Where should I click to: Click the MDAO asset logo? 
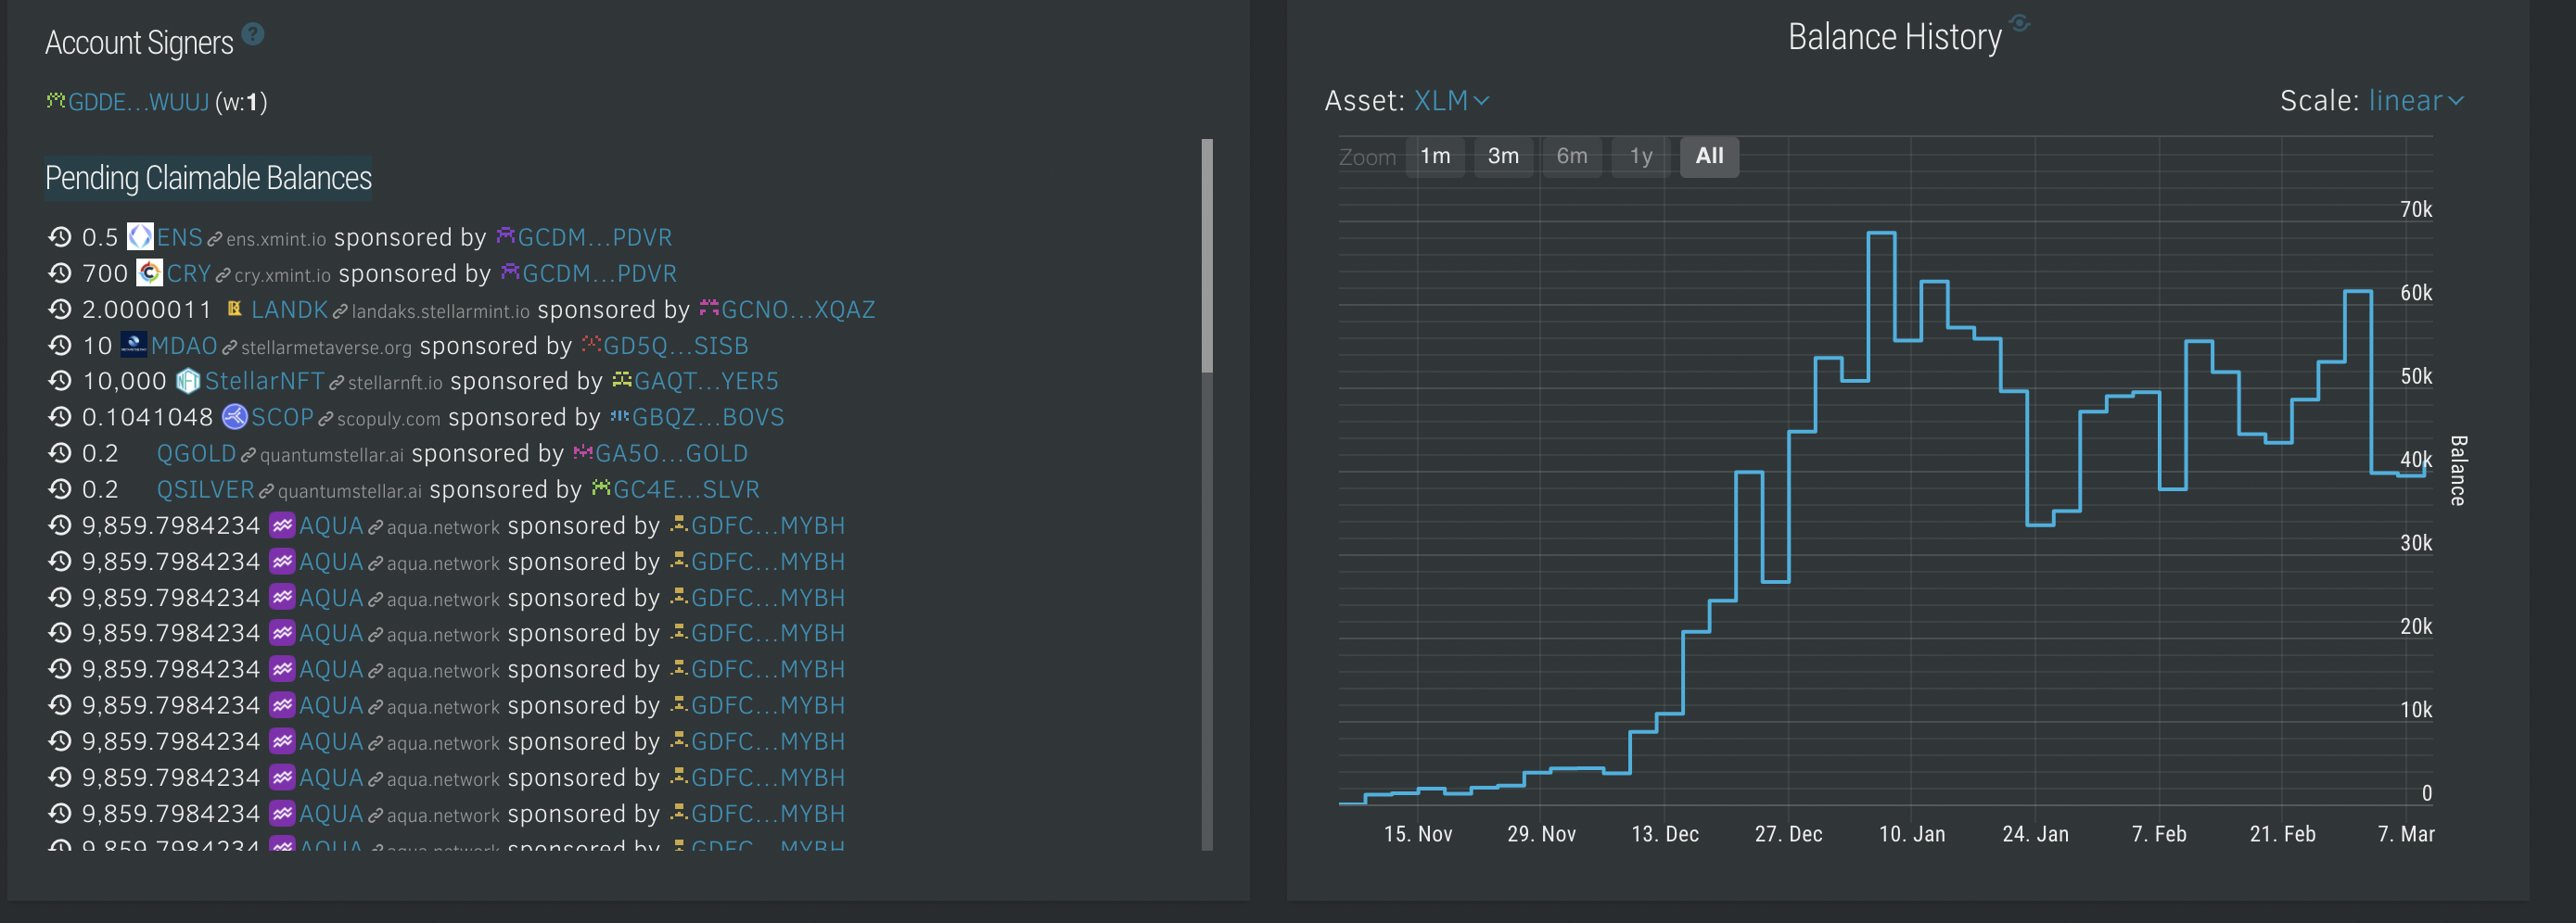click(134, 345)
